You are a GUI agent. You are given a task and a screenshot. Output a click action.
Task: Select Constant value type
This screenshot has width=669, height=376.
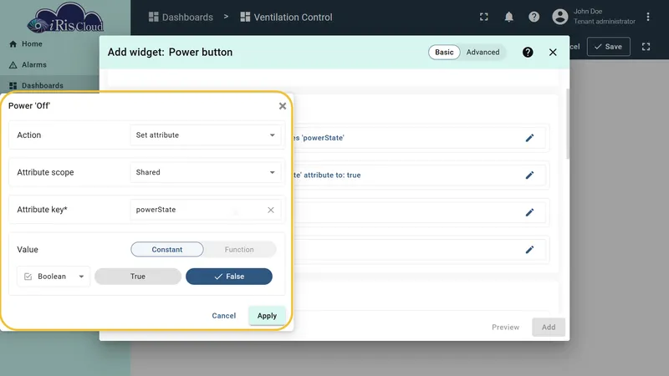coord(166,249)
